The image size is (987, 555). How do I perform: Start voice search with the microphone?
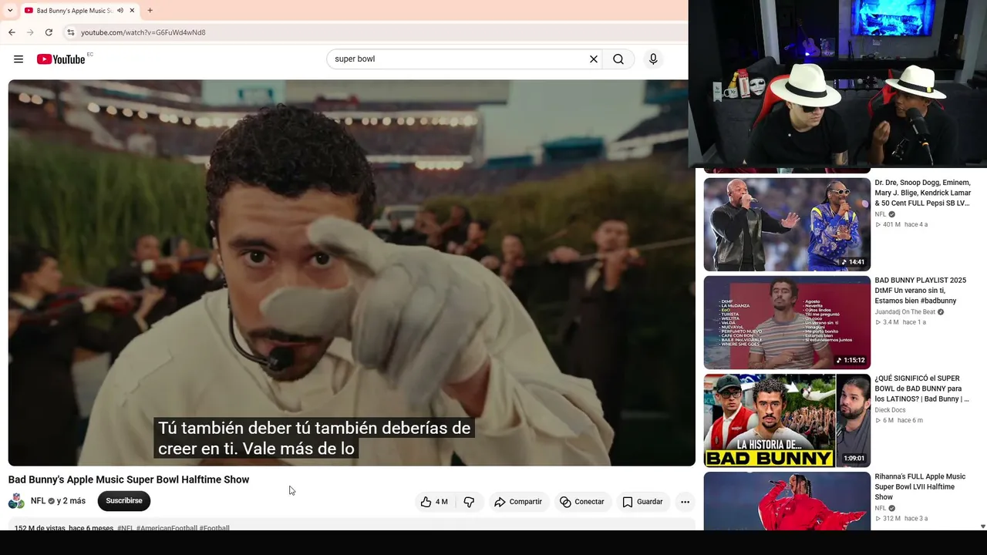click(653, 59)
